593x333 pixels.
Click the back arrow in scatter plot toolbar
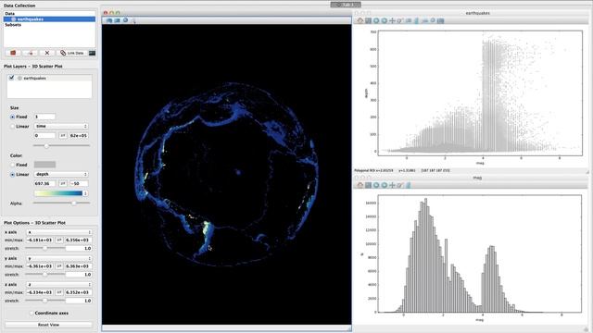click(376, 20)
